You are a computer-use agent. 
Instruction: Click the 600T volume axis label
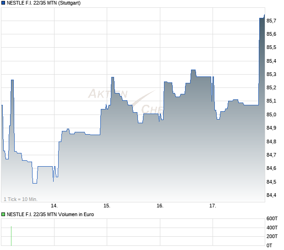click(x=272, y=218)
